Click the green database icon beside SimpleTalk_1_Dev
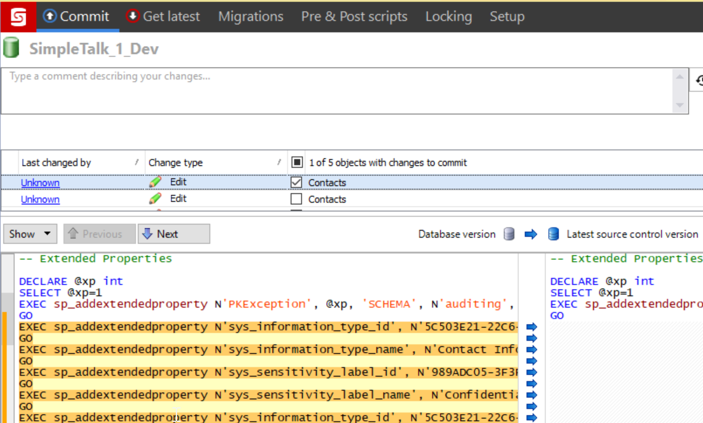Viewport: 703px width, 423px height. pos(11,48)
